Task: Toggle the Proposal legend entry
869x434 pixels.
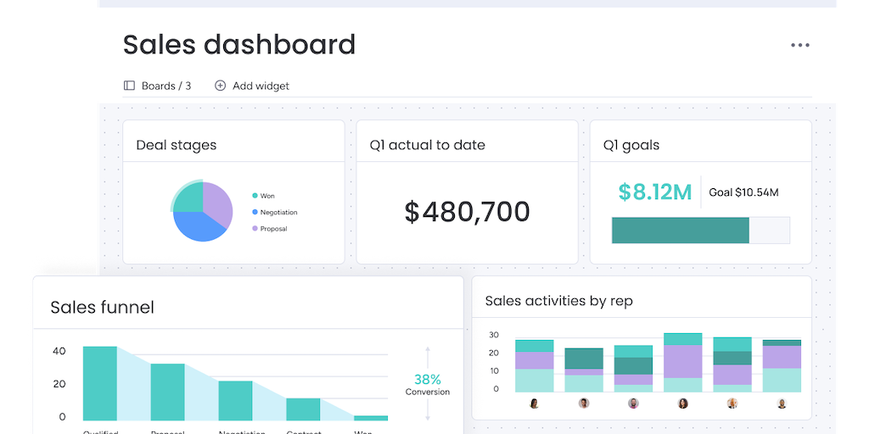Action: tap(269, 229)
